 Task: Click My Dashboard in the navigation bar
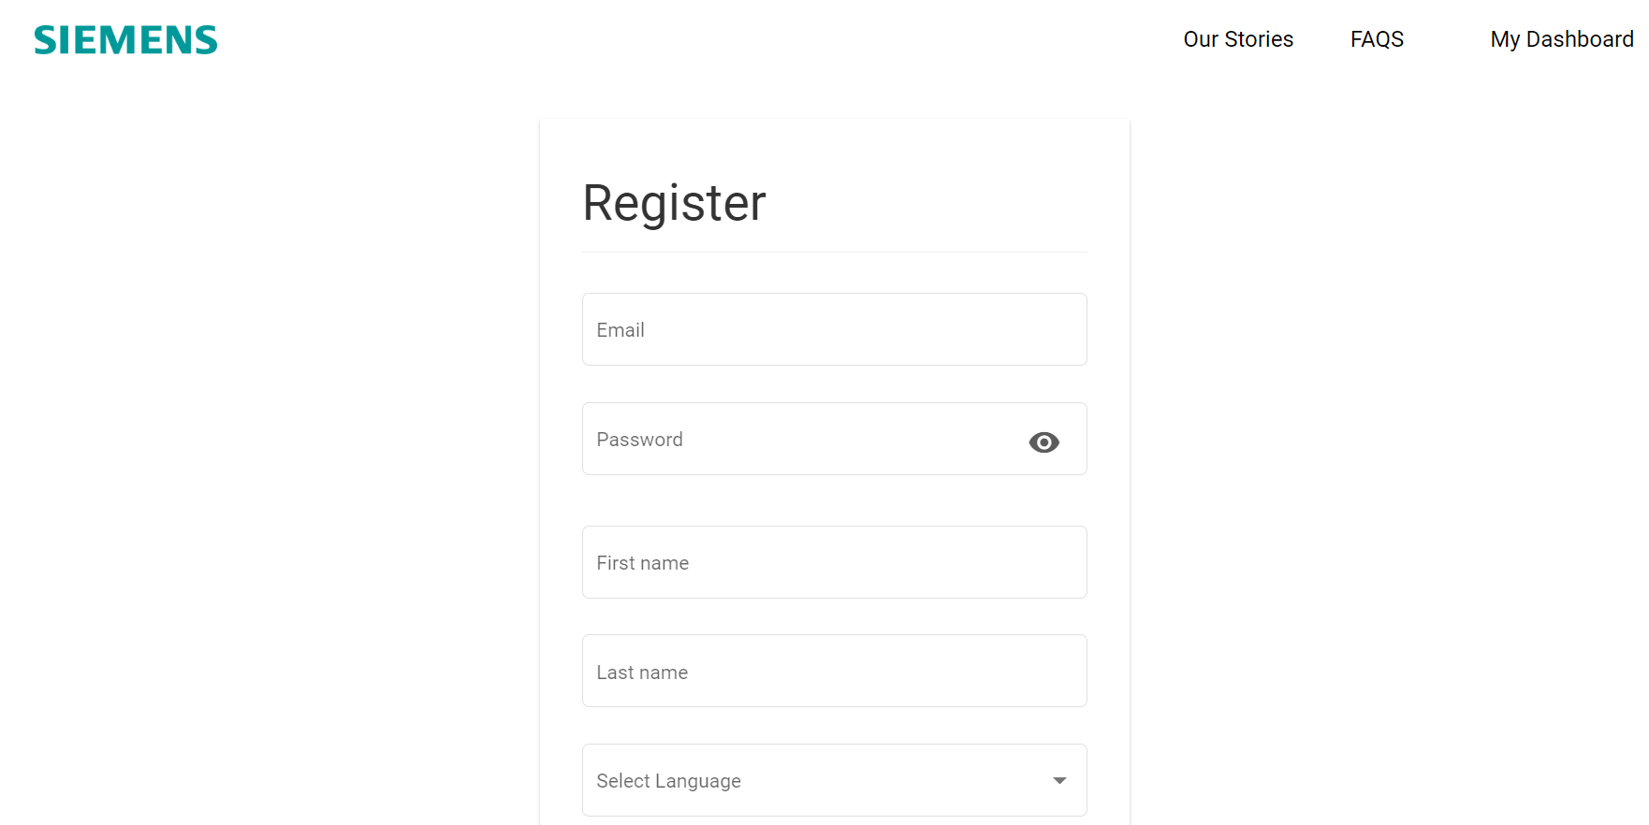[x=1561, y=39]
